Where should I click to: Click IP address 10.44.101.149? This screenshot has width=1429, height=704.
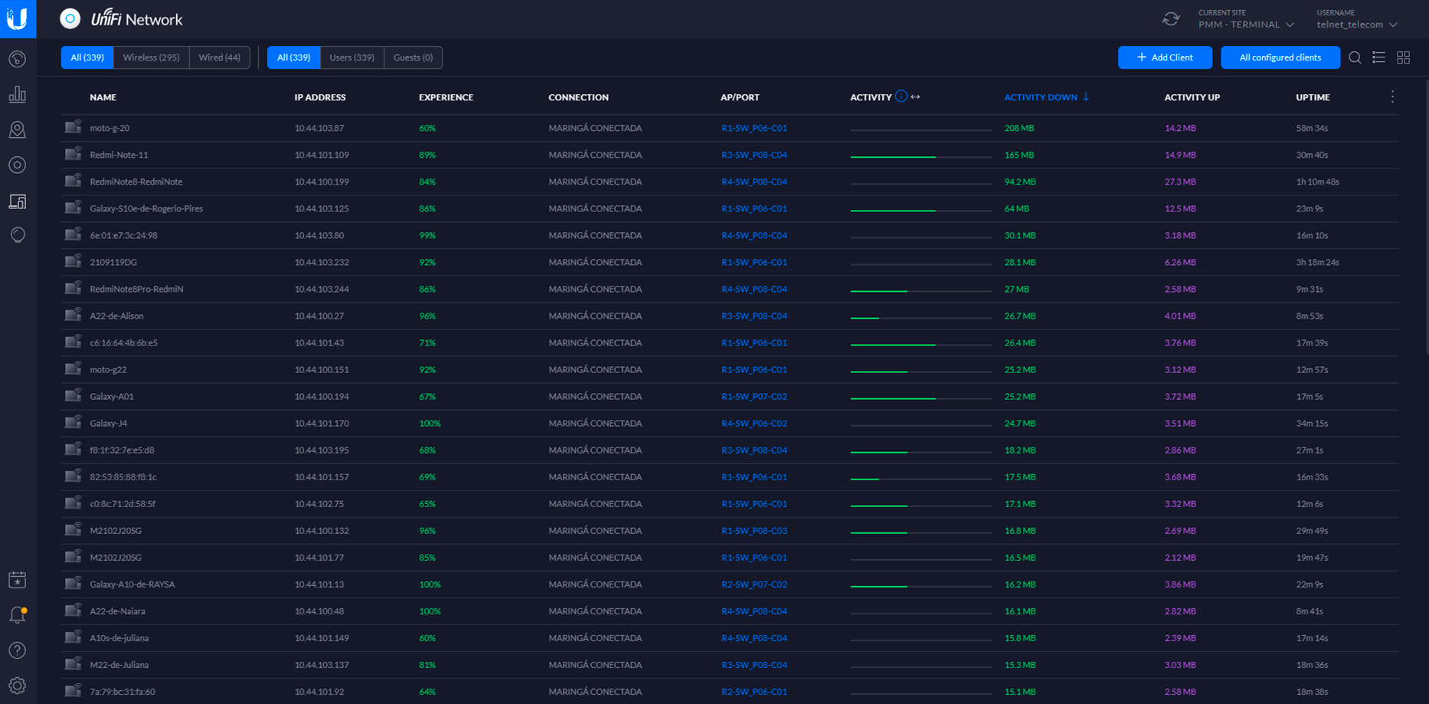pyautogui.click(x=322, y=638)
